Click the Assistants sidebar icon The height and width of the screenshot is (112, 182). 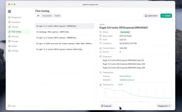click(x=10, y=22)
